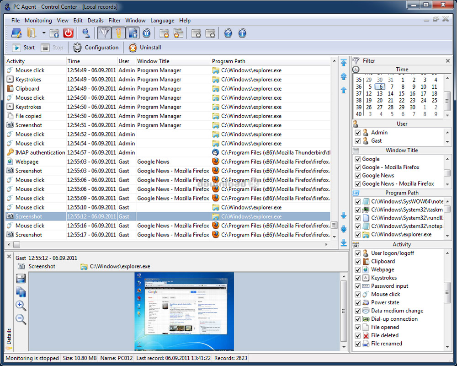The height and width of the screenshot is (366, 457).
Task: Move up one record arrow
Action: tap(344, 90)
